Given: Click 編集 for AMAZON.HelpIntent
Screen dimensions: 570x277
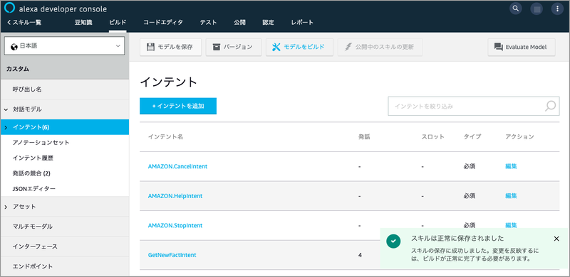Looking at the screenshot, I should tap(511, 196).
